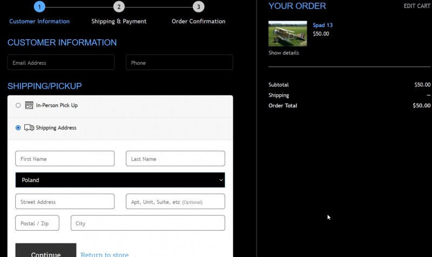432x257 pixels.
Task: Select the In-Person Pick Up radio button
Action: click(18, 105)
